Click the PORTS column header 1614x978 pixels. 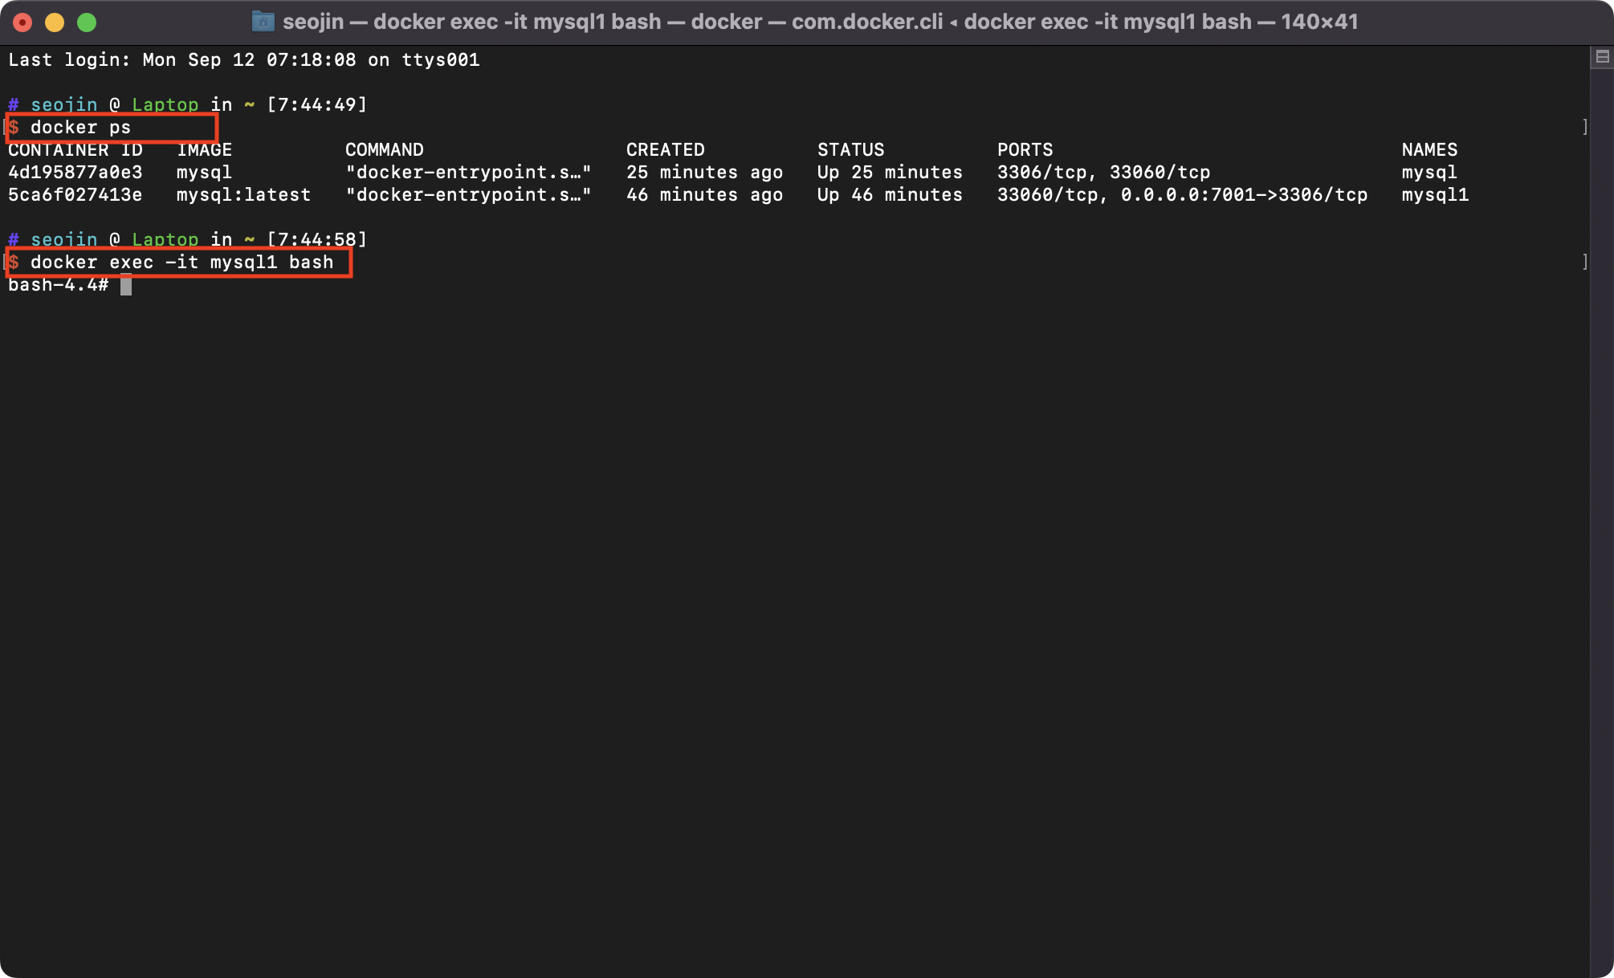1025,150
